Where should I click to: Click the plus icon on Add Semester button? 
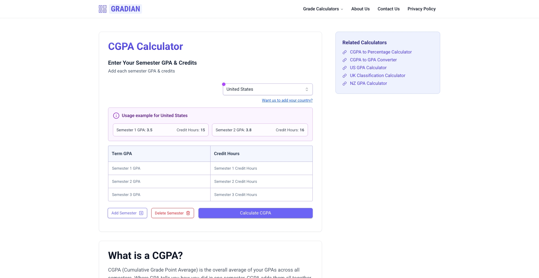point(141,213)
